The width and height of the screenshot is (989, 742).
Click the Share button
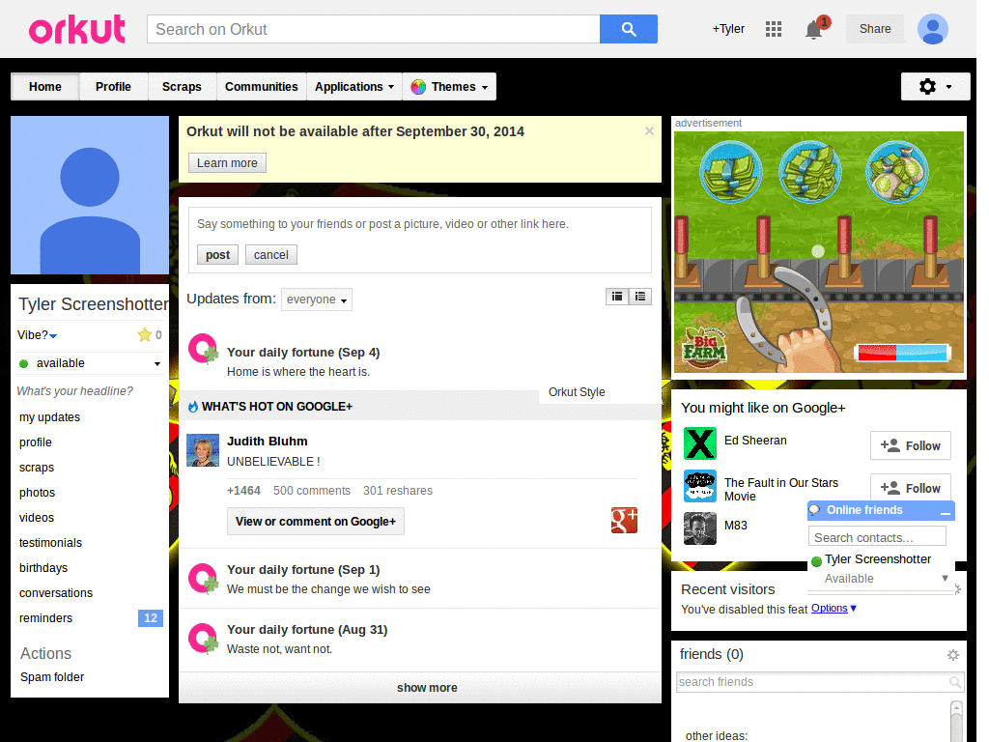coord(875,29)
